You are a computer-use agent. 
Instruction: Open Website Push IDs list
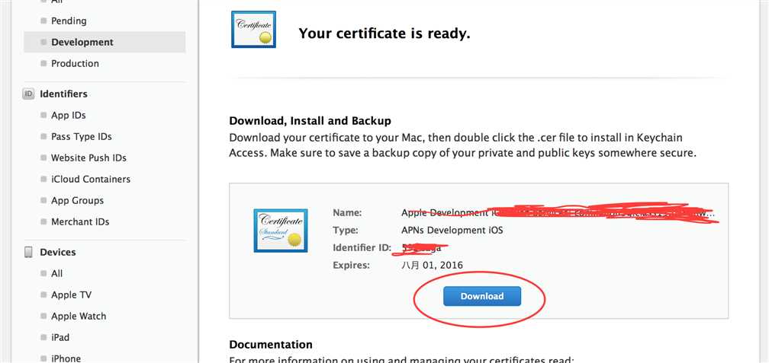click(88, 158)
